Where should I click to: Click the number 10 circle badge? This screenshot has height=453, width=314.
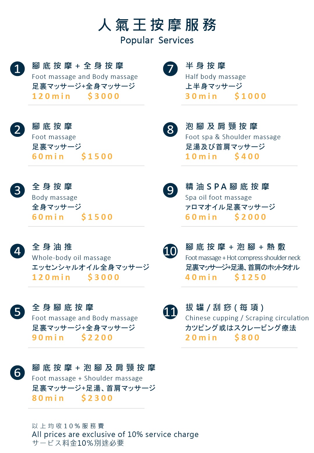pos(170,251)
